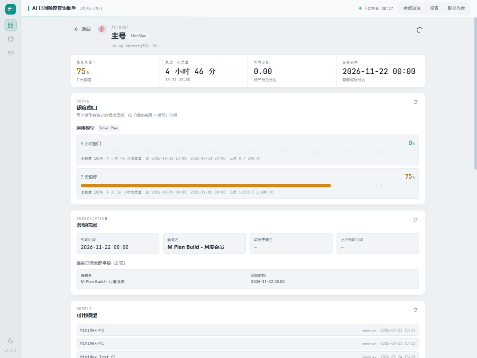Open 联系作者 in top navigation

coord(456,8)
